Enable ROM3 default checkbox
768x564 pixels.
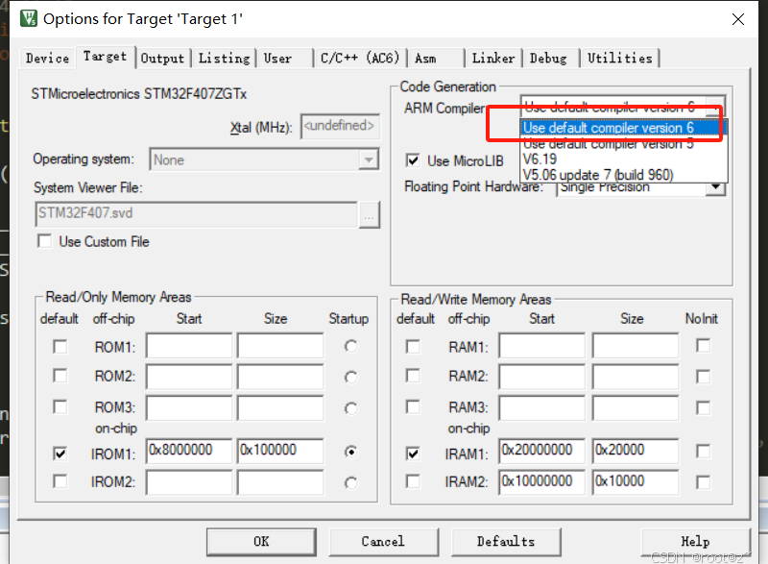[x=60, y=407]
